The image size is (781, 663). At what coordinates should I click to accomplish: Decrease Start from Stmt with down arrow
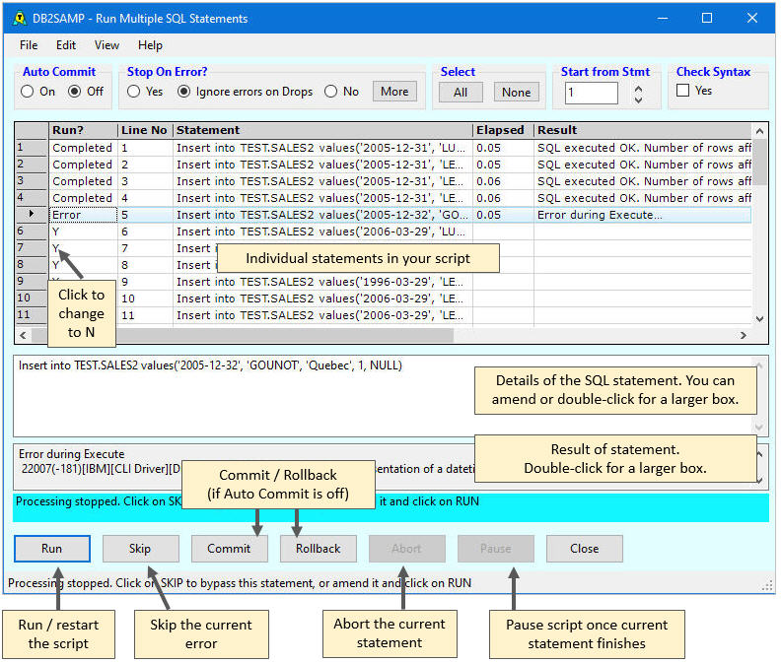point(638,99)
